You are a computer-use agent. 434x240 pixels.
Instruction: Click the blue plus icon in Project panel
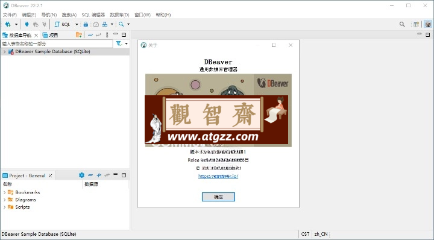tap(99, 175)
